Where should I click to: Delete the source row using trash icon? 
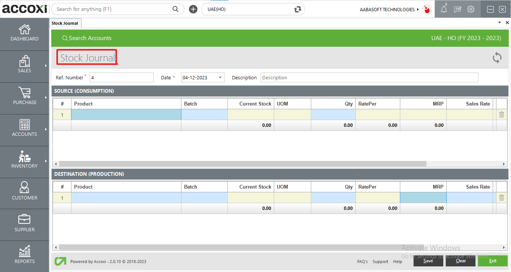tap(502, 114)
